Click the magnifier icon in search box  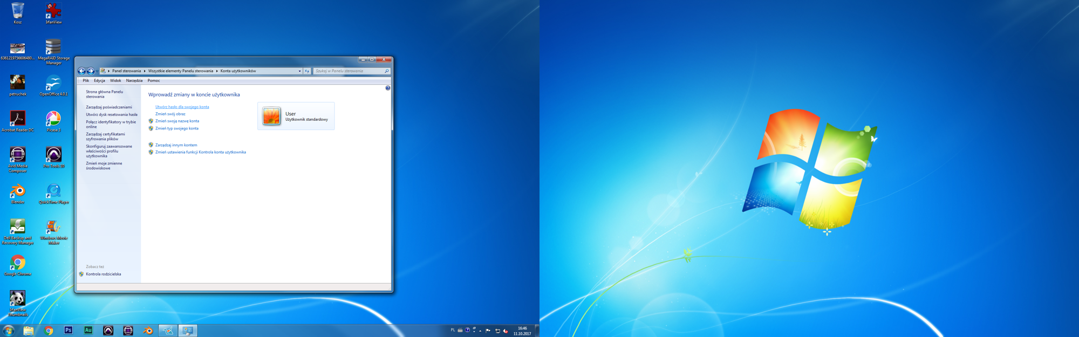(386, 71)
